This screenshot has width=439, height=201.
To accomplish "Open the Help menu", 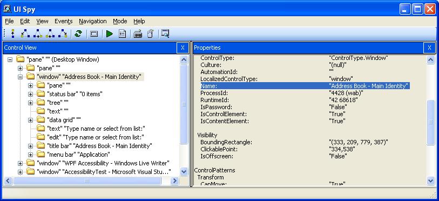I will [x=139, y=21].
